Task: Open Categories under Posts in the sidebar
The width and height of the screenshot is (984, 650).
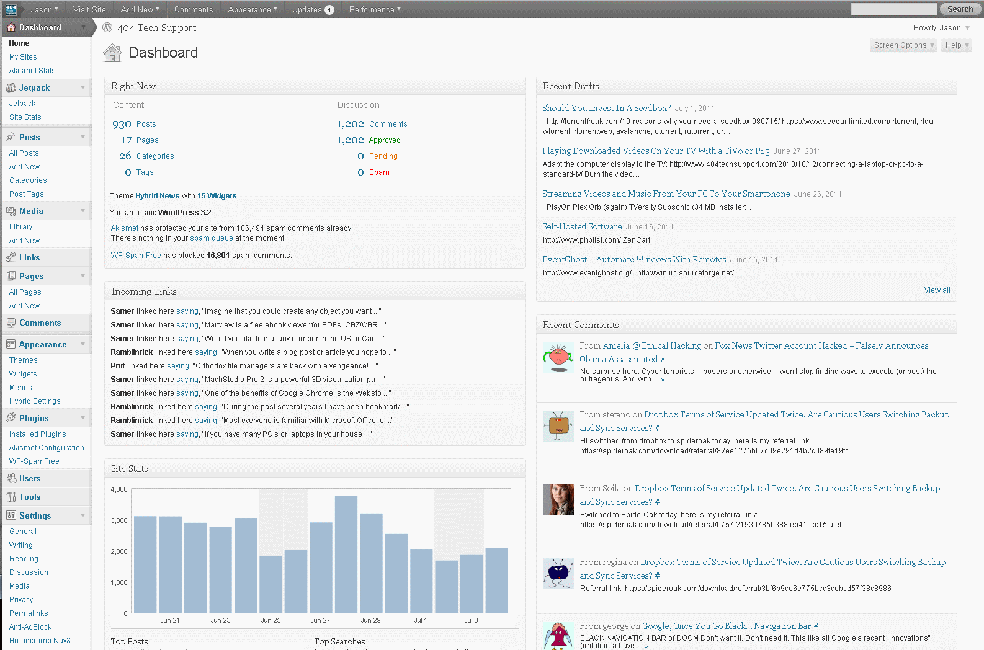Action: (x=28, y=180)
